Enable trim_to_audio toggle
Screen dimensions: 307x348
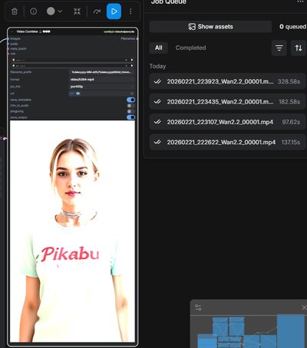(x=130, y=106)
